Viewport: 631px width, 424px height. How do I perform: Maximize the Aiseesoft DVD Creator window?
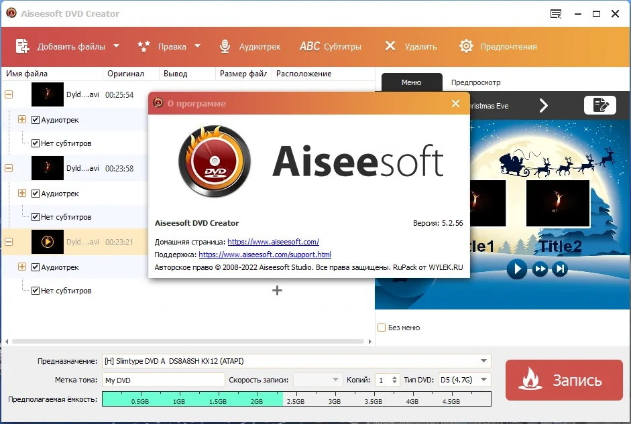(x=596, y=13)
